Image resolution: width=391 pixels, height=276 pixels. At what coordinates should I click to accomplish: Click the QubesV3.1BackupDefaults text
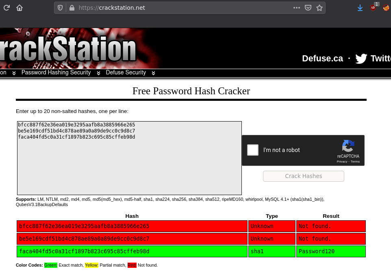tap(41, 204)
